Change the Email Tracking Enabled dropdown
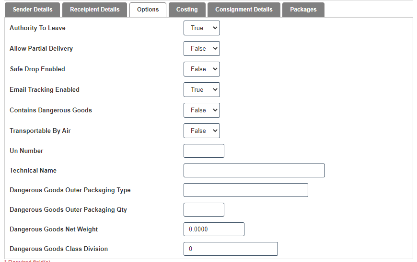Image resolution: width=417 pixels, height=262 pixels. coord(201,90)
